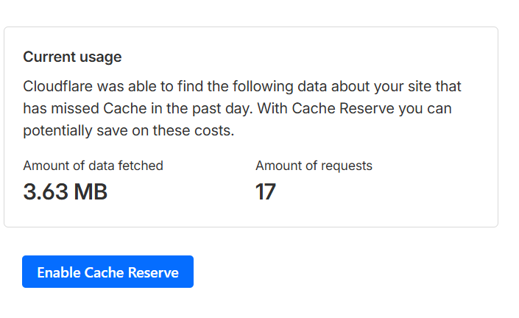Viewport: 519px width, 318px height.
Task: Click the MB unit beside 3.63
Action: [x=90, y=192]
